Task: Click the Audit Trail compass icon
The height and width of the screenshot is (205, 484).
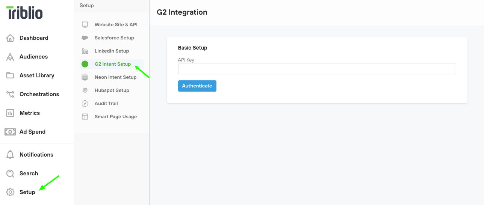Action: coord(85,104)
